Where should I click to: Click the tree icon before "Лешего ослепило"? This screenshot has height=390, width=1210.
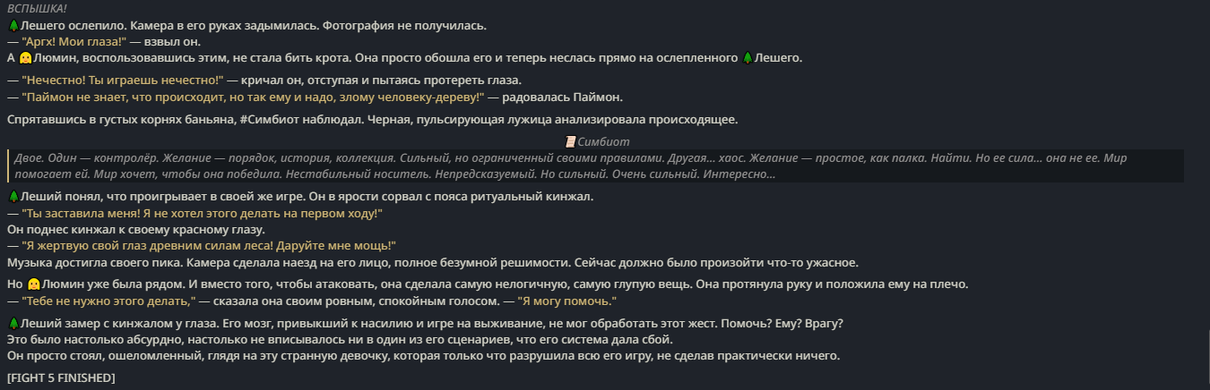pos(13,26)
